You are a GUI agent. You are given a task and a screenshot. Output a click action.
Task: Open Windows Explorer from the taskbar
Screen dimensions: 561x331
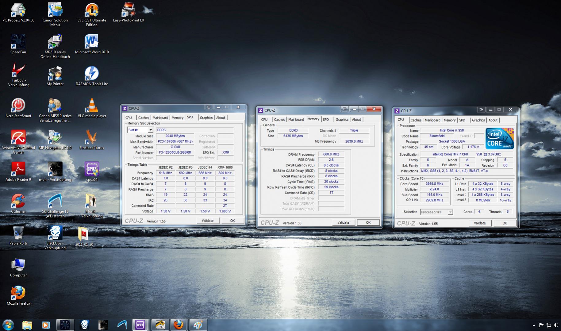point(27,325)
